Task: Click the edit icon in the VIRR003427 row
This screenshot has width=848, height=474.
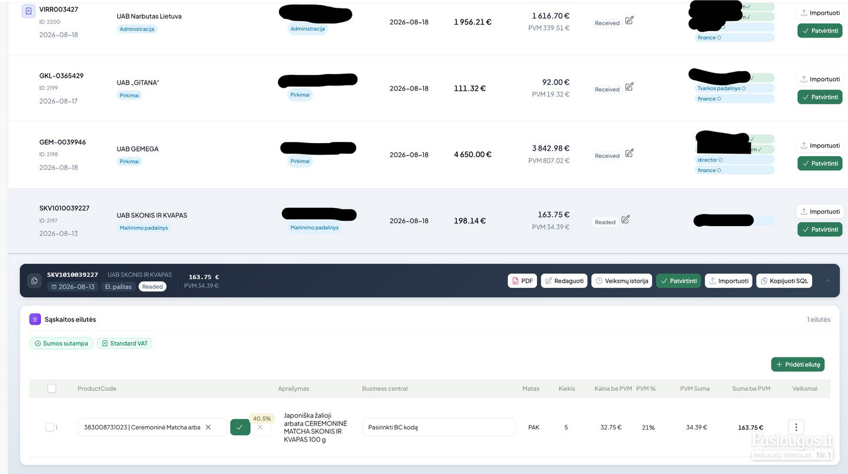Action: click(x=629, y=21)
